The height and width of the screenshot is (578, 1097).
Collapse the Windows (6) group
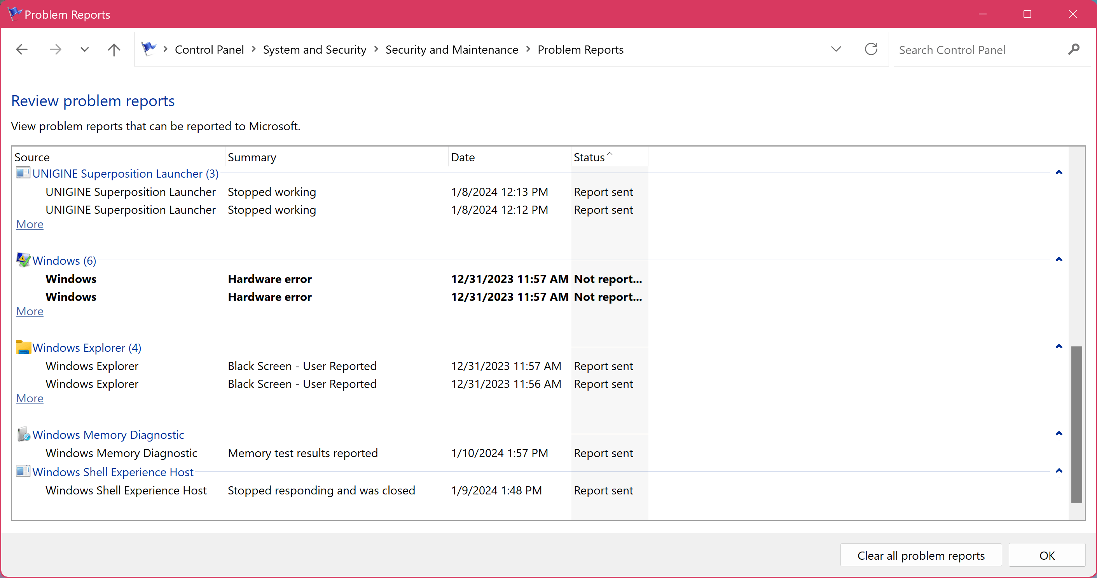pos(1059,259)
